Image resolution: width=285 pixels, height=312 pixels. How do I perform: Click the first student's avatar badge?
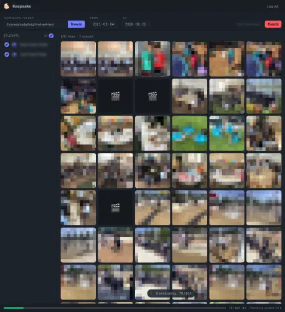point(14,44)
